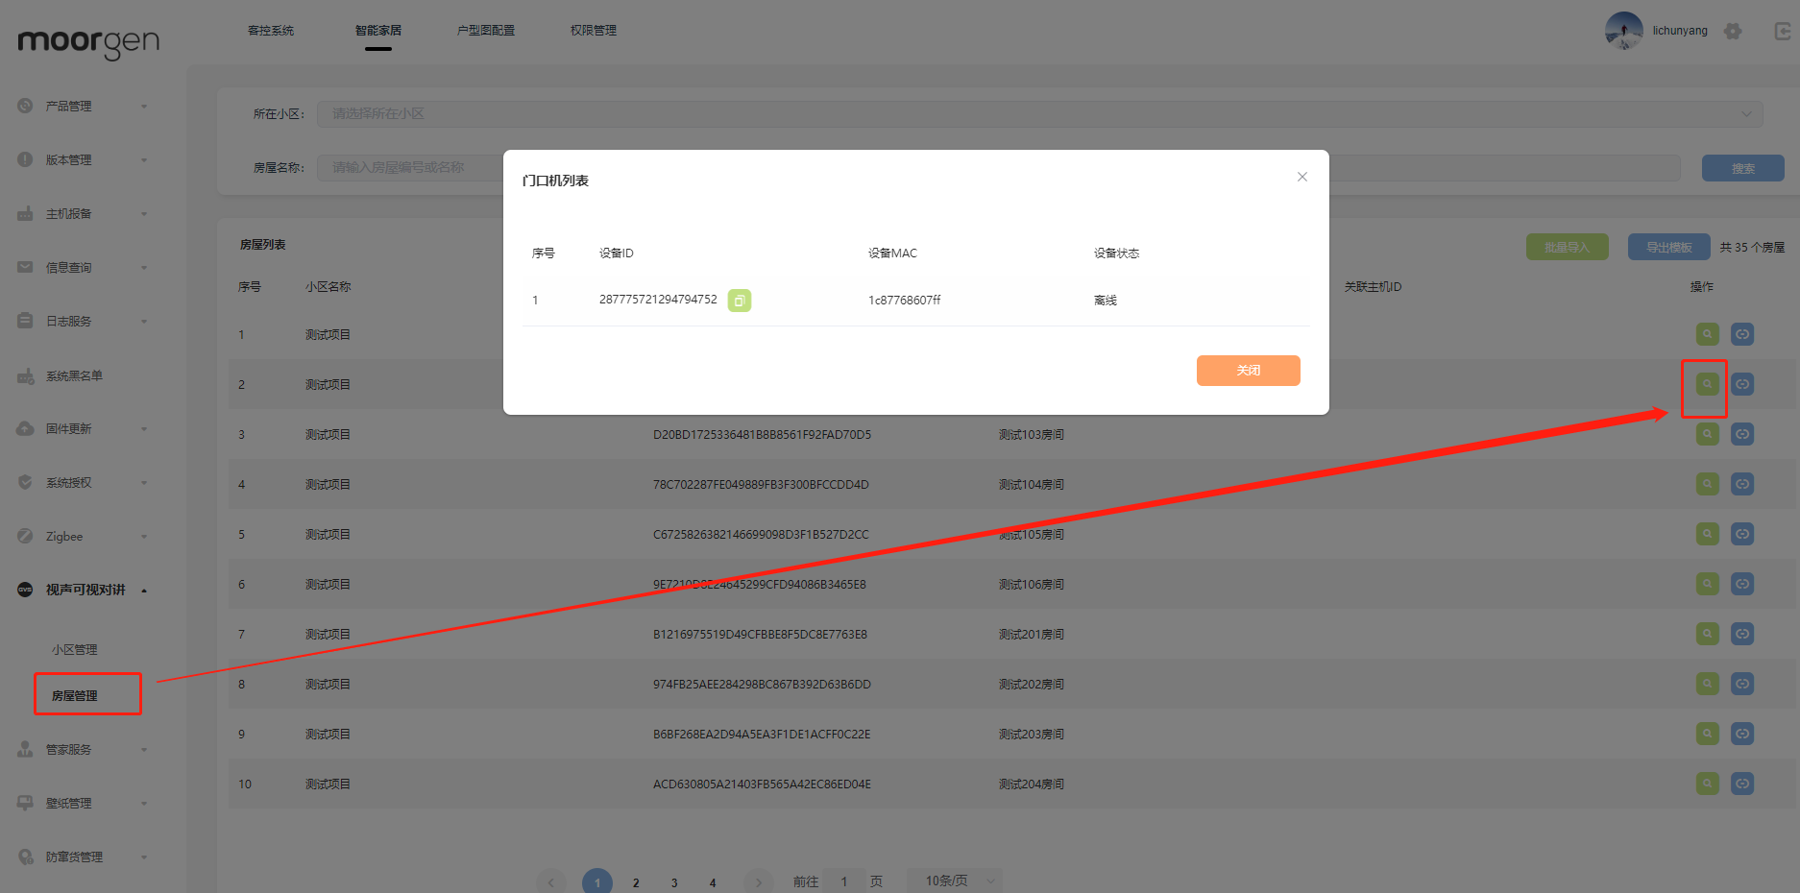Screen dimensions: 1800x893
Task: Click the green search icon in row 3
Action: click(1707, 434)
